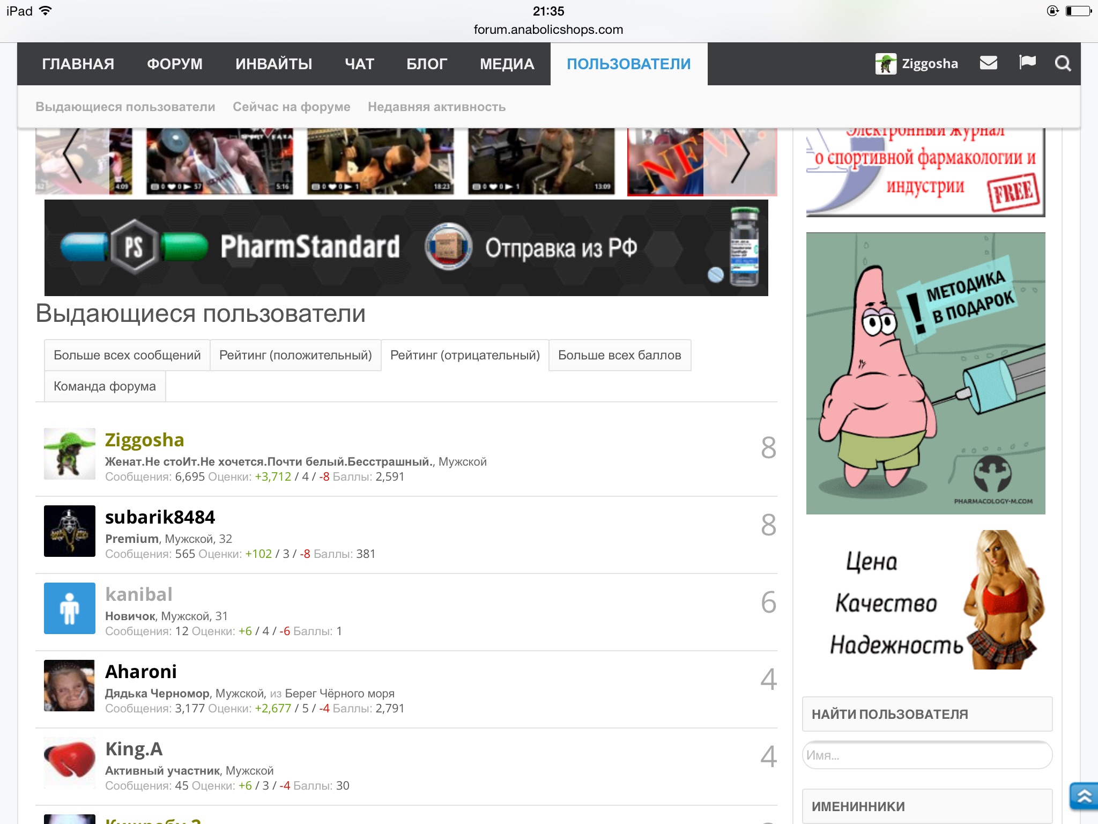Open the Команда форума tab
The height and width of the screenshot is (824, 1098).
pos(105,386)
